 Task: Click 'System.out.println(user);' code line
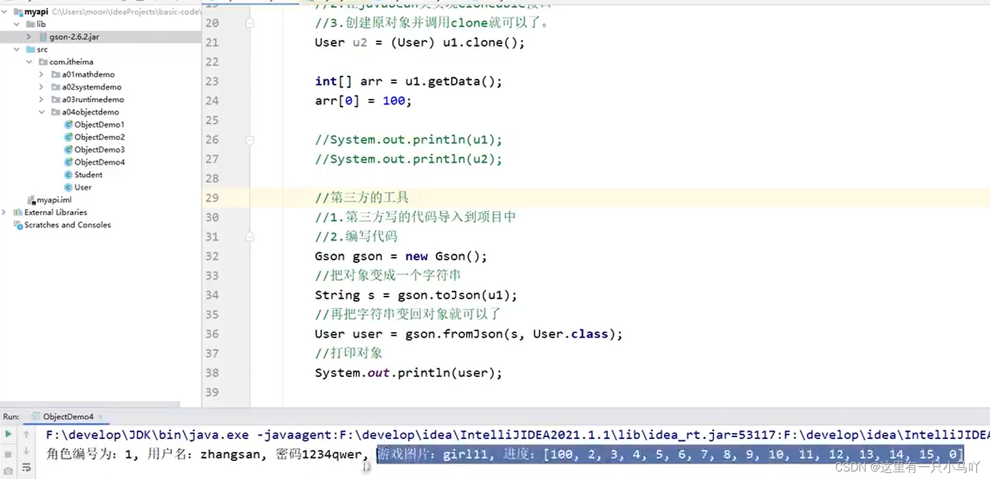[x=408, y=372]
